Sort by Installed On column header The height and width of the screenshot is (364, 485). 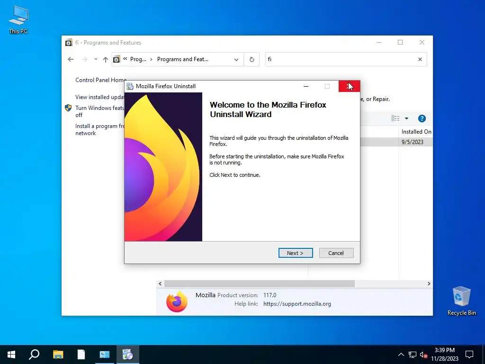(x=416, y=132)
